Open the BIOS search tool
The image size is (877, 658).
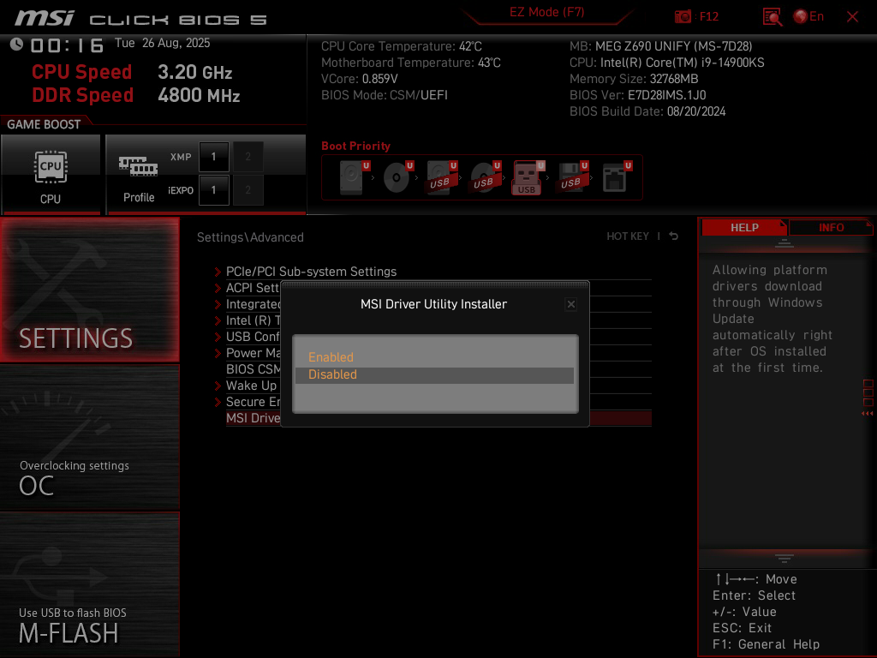tap(773, 17)
